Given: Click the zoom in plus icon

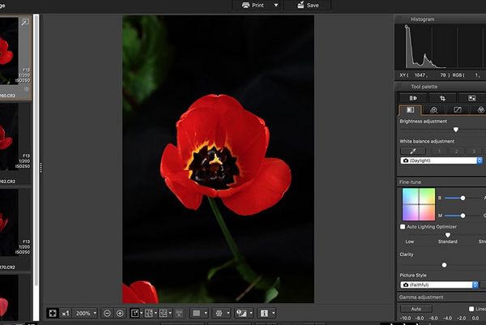Looking at the screenshot, I should (120, 313).
